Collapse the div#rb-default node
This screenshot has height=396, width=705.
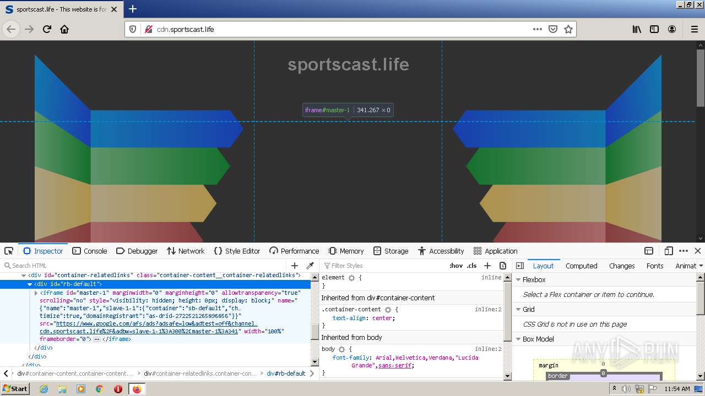[x=30, y=284]
